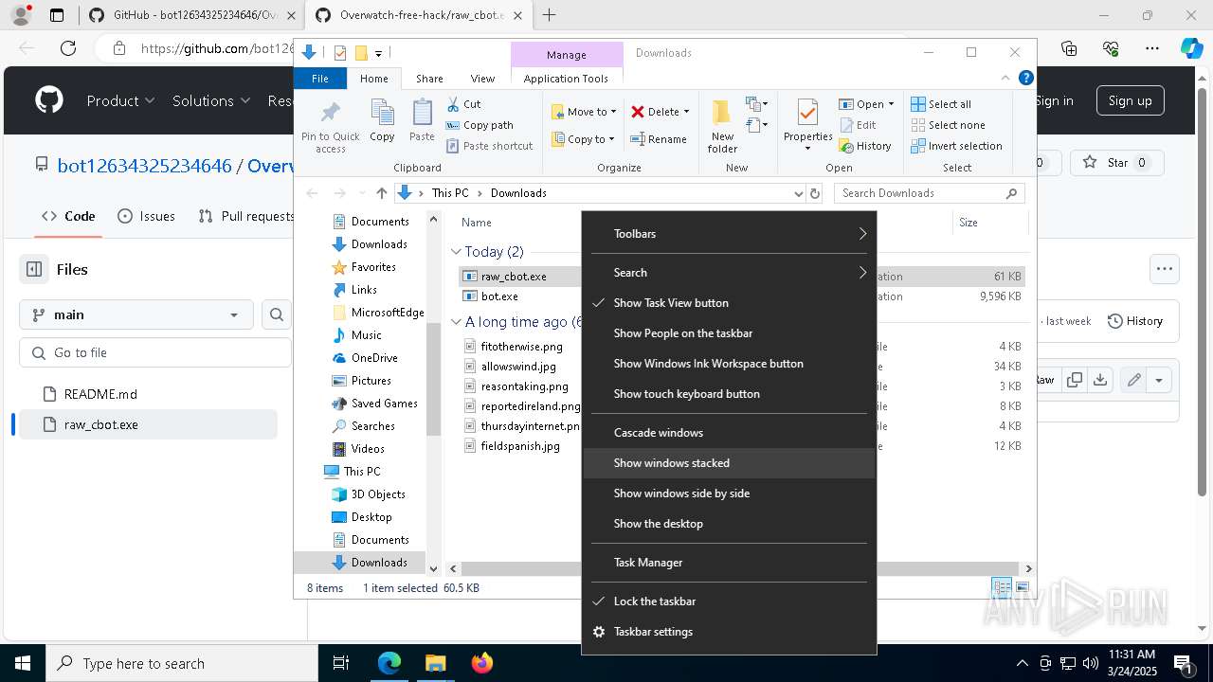The width and height of the screenshot is (1213, 682).
Task: Refresh the Downloads folder view
Action: (x=815, y=193)
